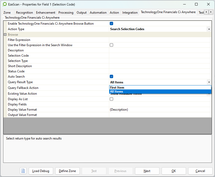The width and height of the screenshot is (215, 177).
Task: Disable the Auto Search checkbox
Action: click(x=112, y=77)
